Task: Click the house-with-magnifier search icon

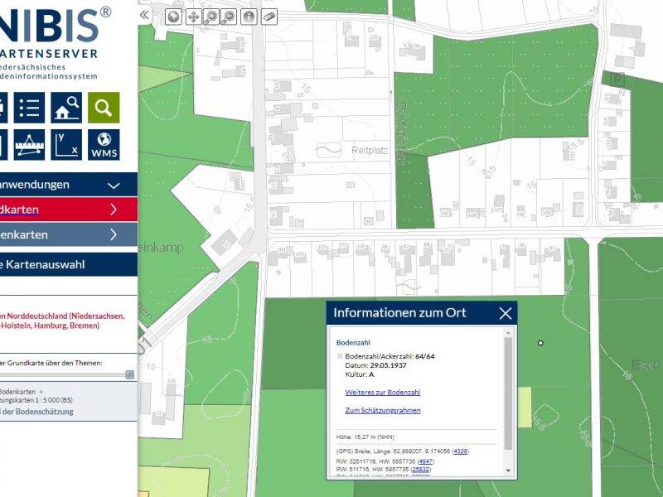Action: coord(66,107)
